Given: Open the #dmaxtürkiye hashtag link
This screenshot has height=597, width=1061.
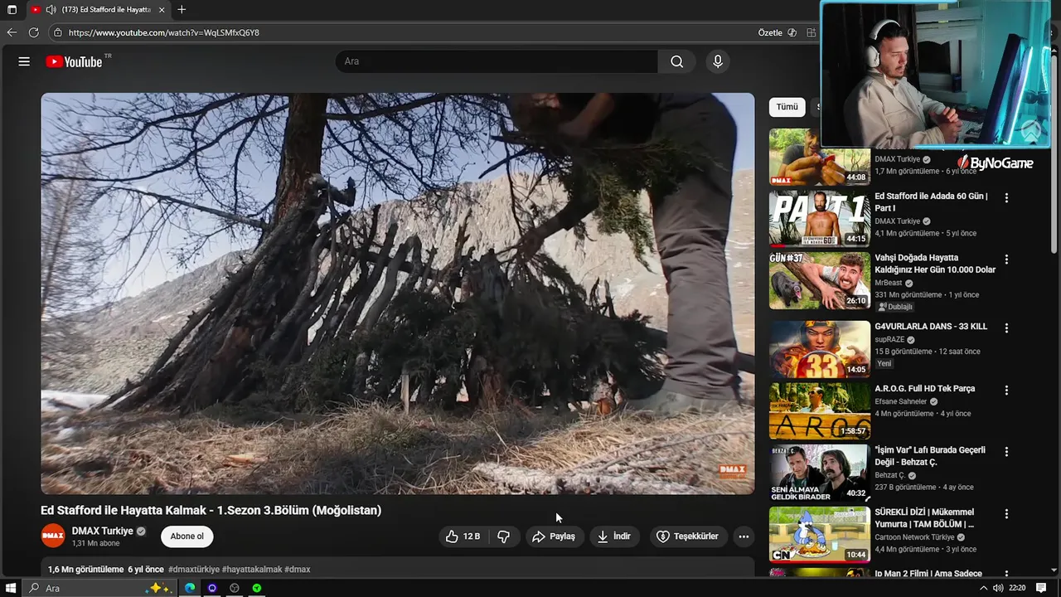Looking at the screenshot, I should pyautogui.click(x=194, y=570).
